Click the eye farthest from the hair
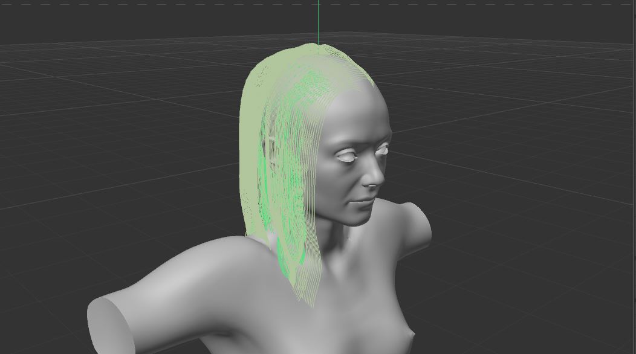This screenshot has height=354, width=636. [x=383, y=149]
